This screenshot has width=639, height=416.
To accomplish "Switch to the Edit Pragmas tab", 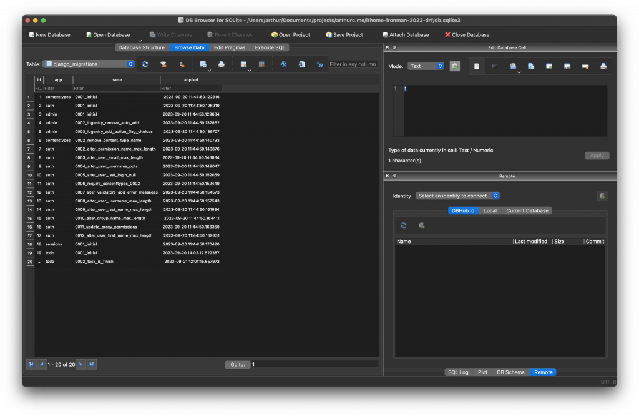I will coord(230,47).
